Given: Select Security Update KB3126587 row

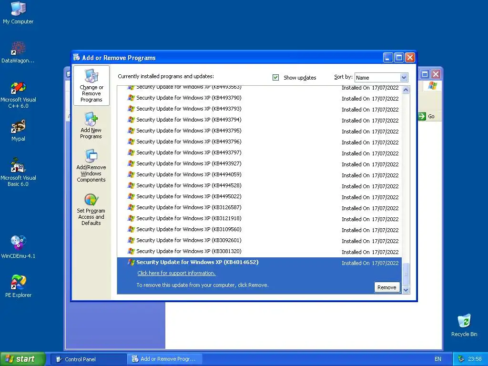Looking at the screenshot, I should coord(259,208).
